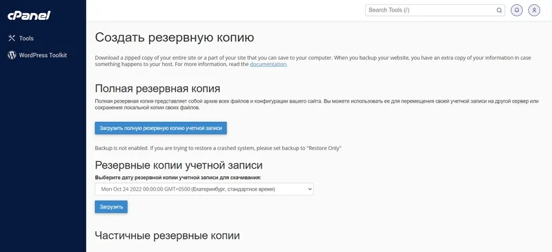Screen dimensions: 552x252
Task: Open notifications bell icon
Action: 517,10
